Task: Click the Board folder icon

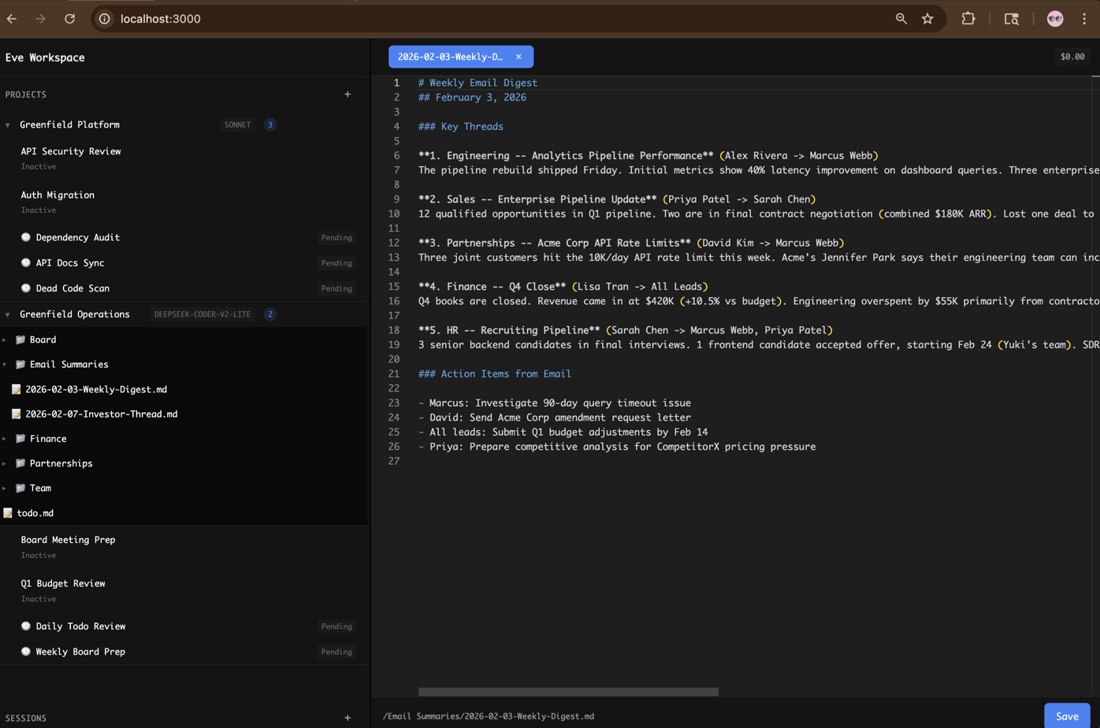Action: tap(20, 340)
